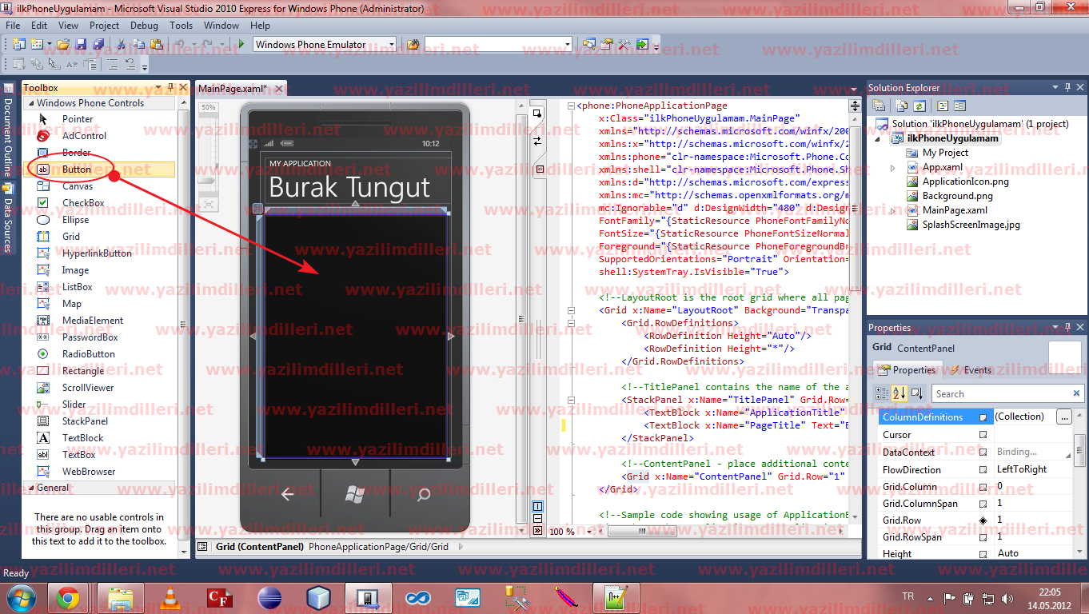The height and width of the screenshot is (614, 1089).
Task: Click the Categorized view icon in Properties
Action: pos(882,393)
